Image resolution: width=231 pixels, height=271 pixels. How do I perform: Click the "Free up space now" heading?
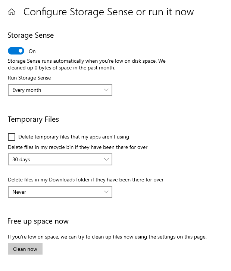(x=38, y=221)
